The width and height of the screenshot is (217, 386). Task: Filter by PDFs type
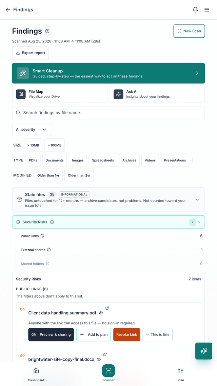click(x=33, y=160)
